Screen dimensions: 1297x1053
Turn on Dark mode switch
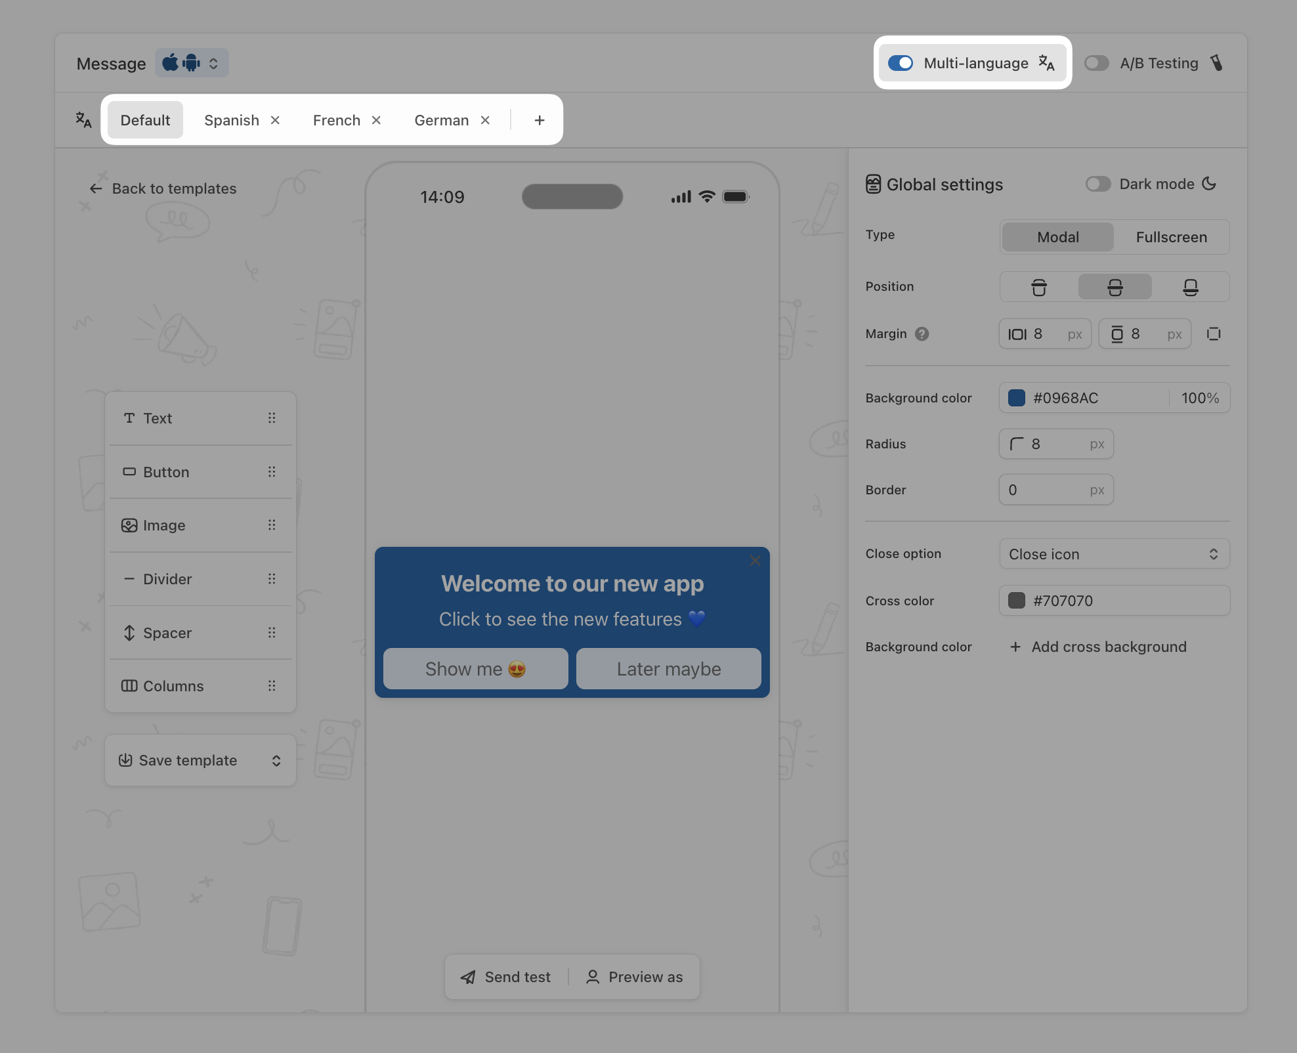tap(1097, 184)
